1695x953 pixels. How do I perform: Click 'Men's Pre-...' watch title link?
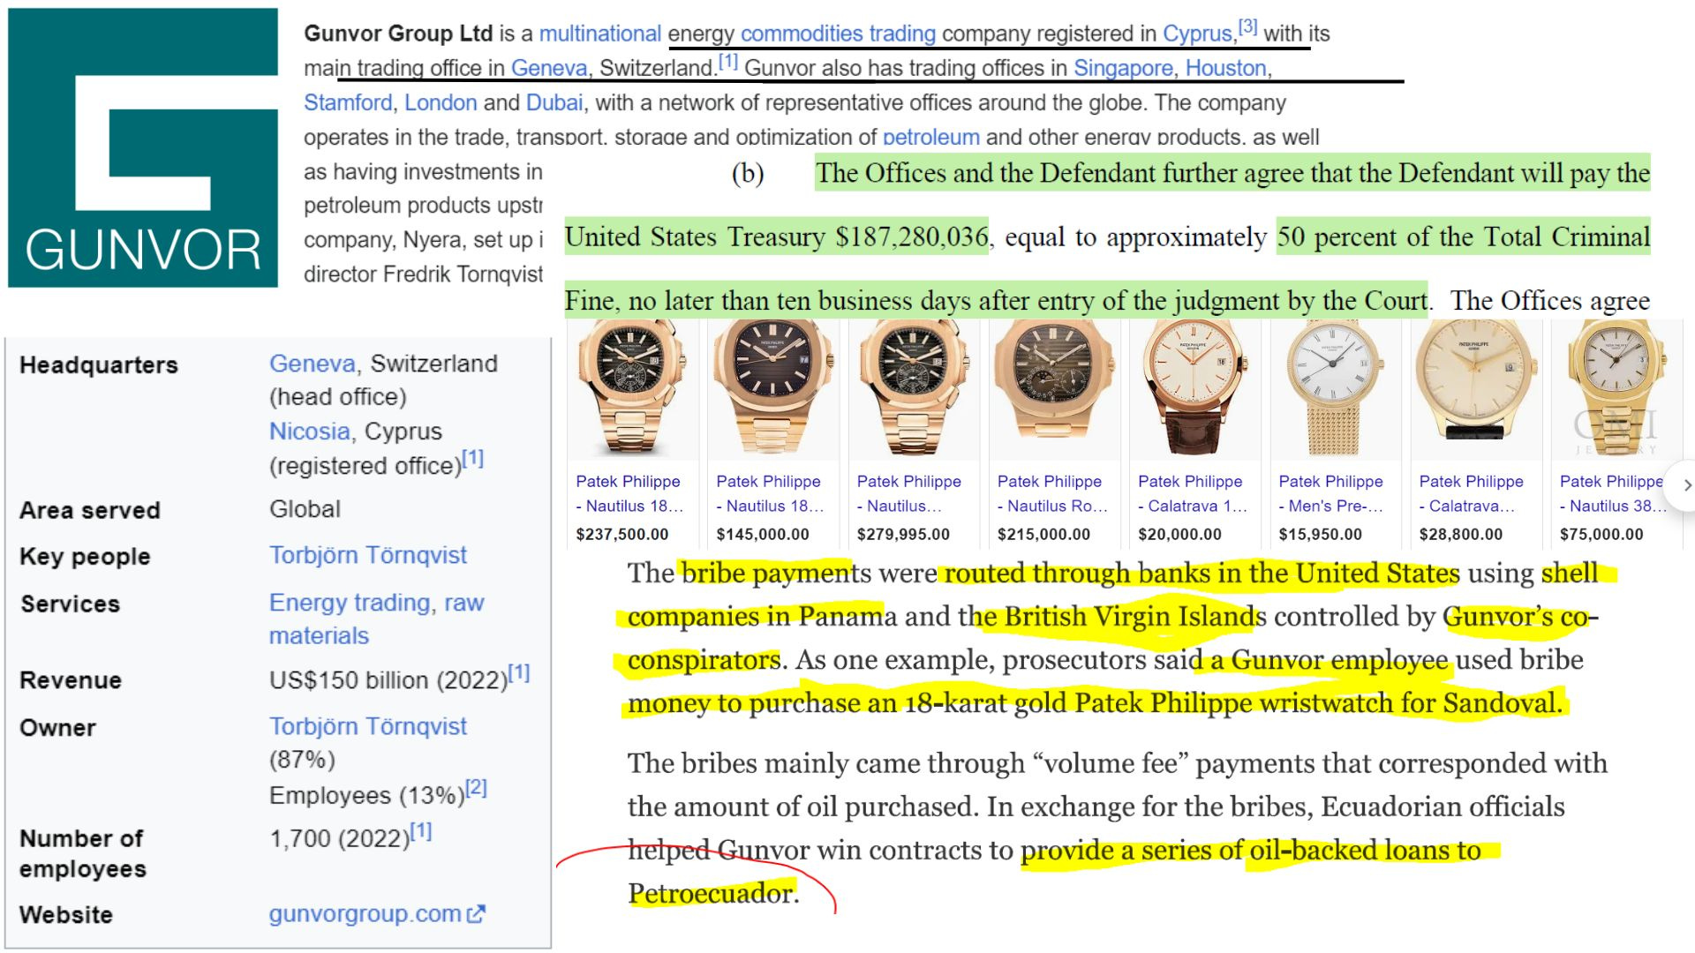1331,493
